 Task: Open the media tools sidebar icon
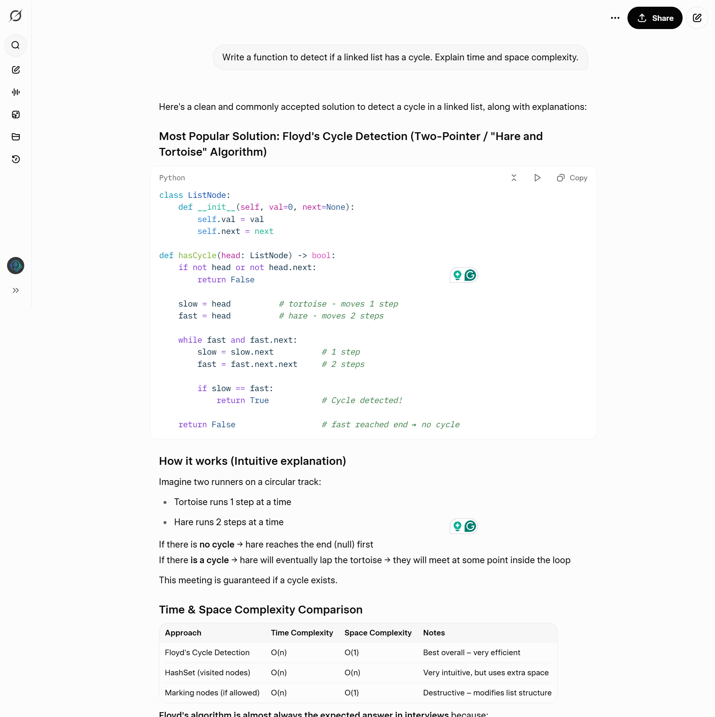[16, 115]
